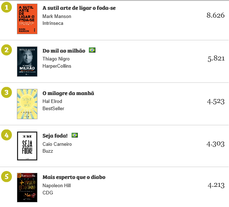Click the O milagre da manhã title
The height and width of the screenshot is (207, 229).
coord(68,93)
